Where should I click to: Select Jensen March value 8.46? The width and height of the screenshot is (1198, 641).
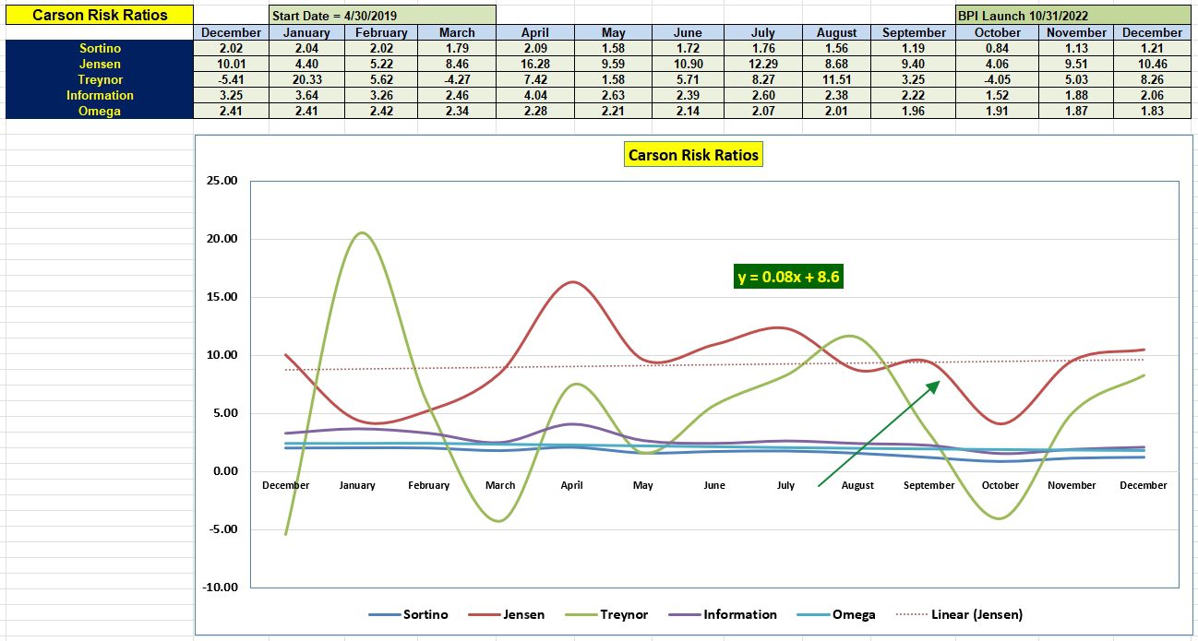[458, 64]
